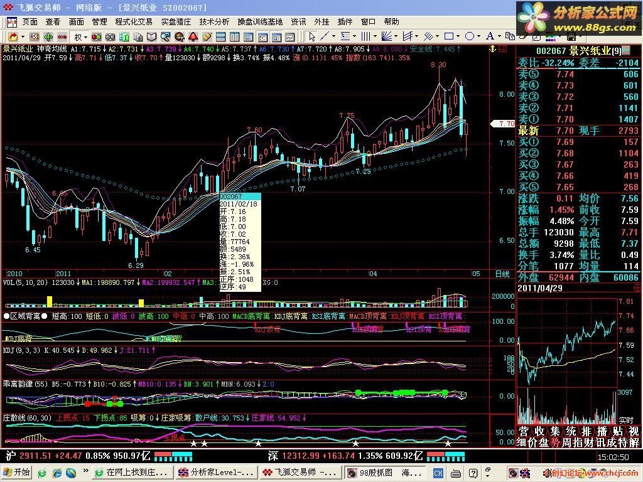Expand the 权 adjustment dropdown
This screenshot has height=482, width=643.
85,37
